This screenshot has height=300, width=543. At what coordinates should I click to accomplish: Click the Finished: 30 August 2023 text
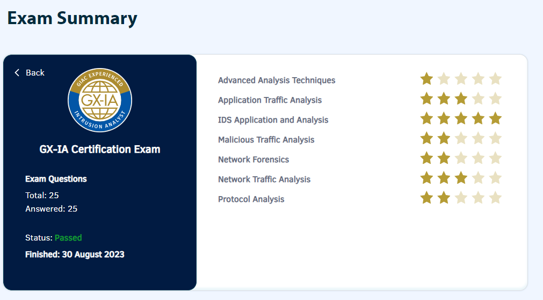[75, 254]
